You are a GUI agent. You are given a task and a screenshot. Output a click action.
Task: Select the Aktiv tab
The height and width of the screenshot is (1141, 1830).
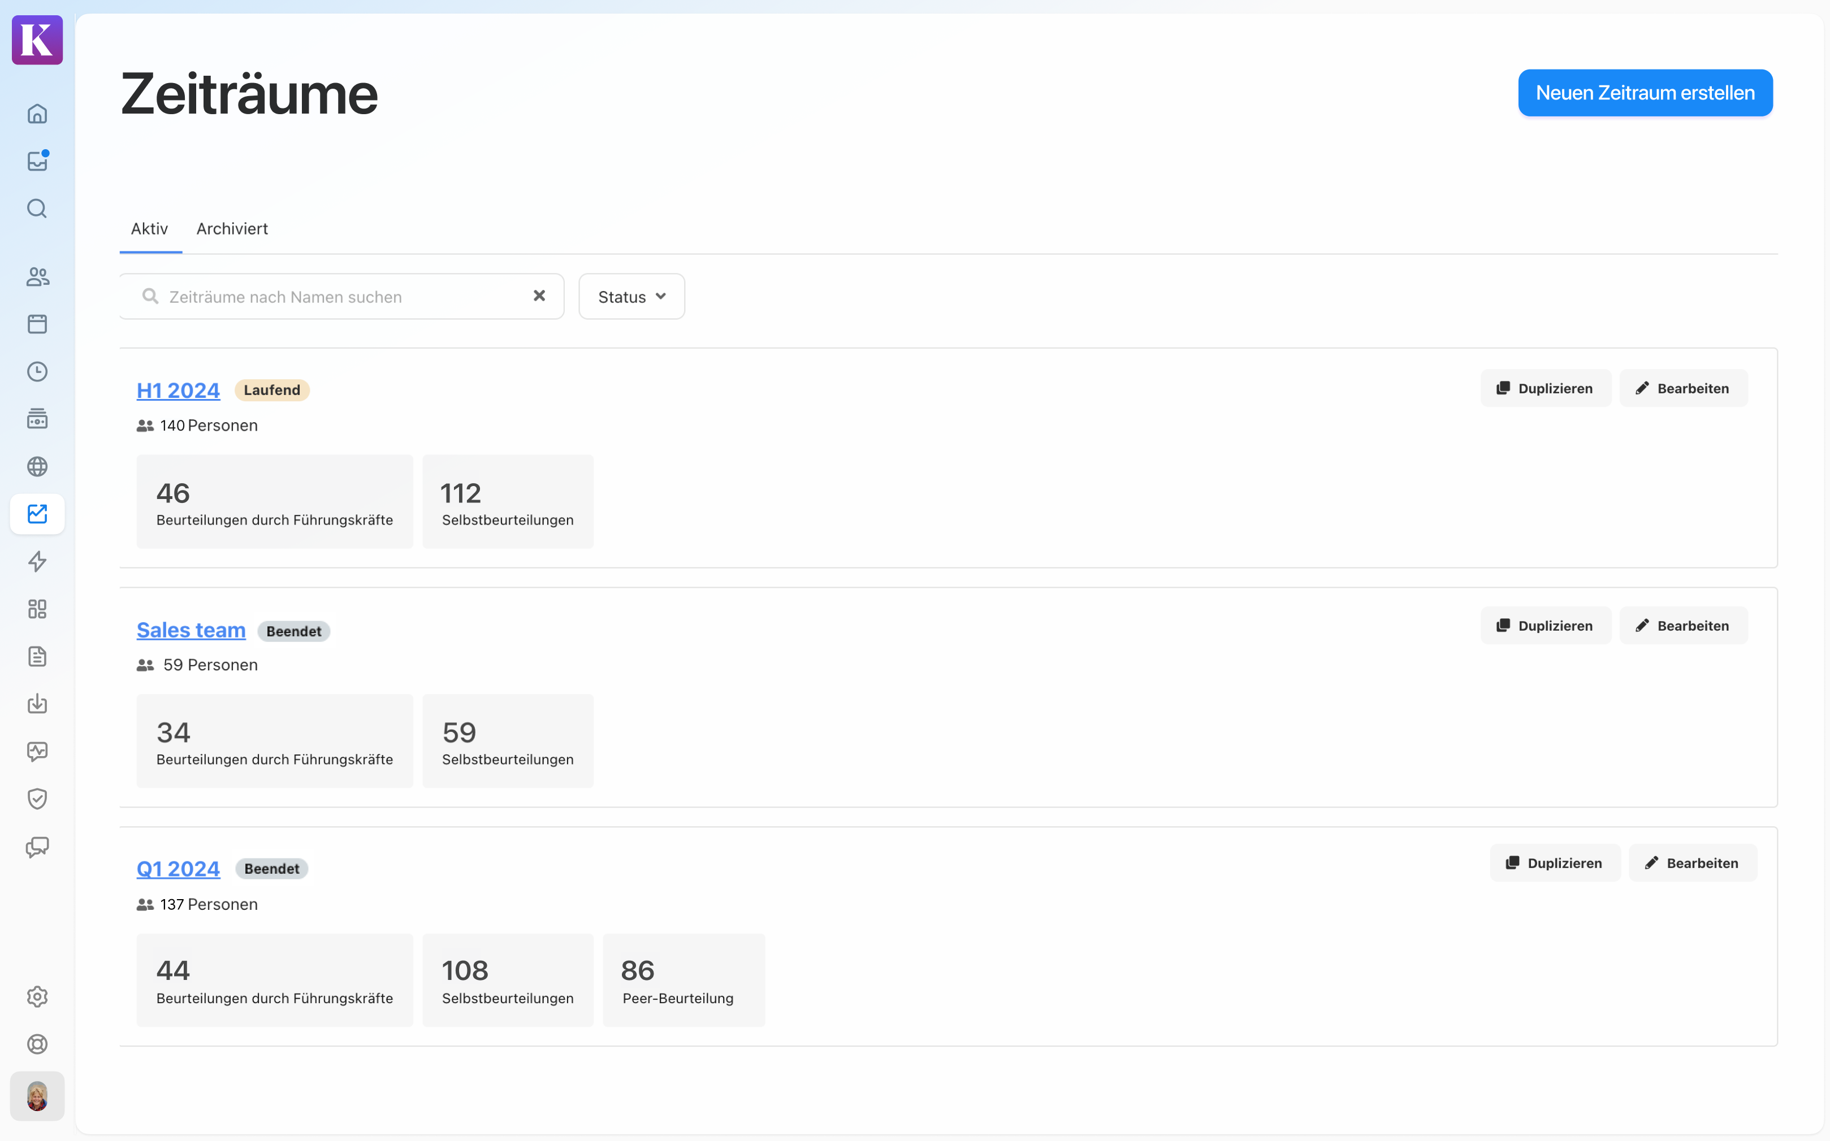[x=149, y=229]
